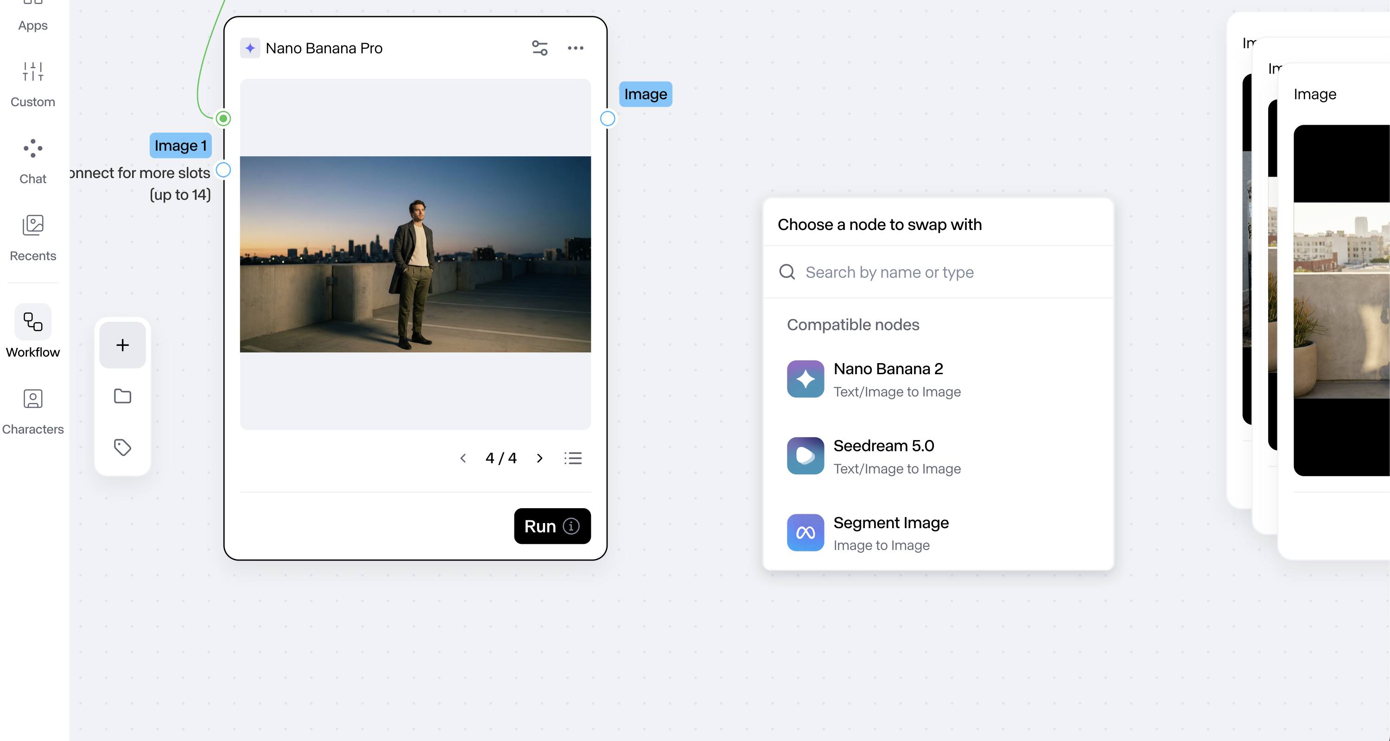Open the Apps section in sidebar
This screenshot has height=741, width=1390.
tap(33, 16)
